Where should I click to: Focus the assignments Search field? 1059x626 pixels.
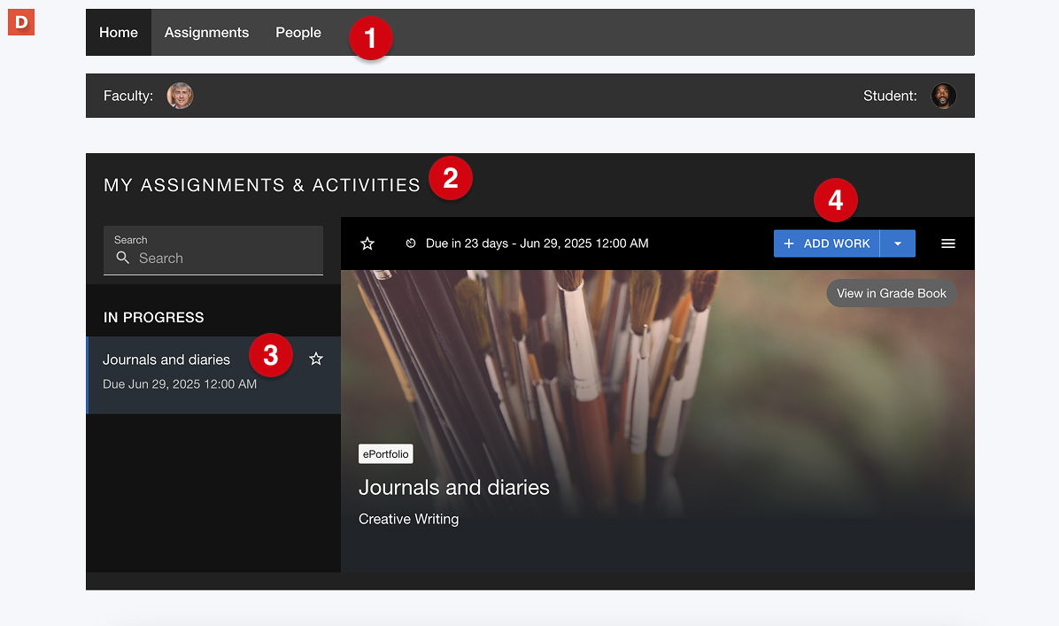pyautogui.click(x=213, y=251)
